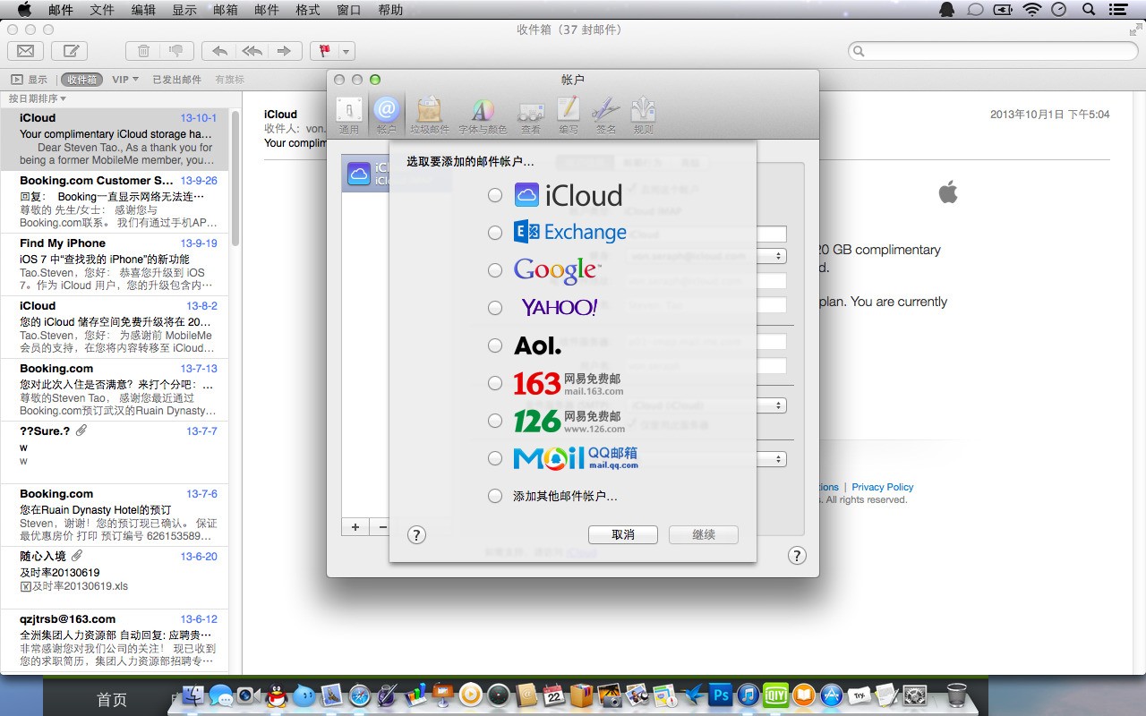Open message from qzjtrsb@163.com

coord(115,641)
